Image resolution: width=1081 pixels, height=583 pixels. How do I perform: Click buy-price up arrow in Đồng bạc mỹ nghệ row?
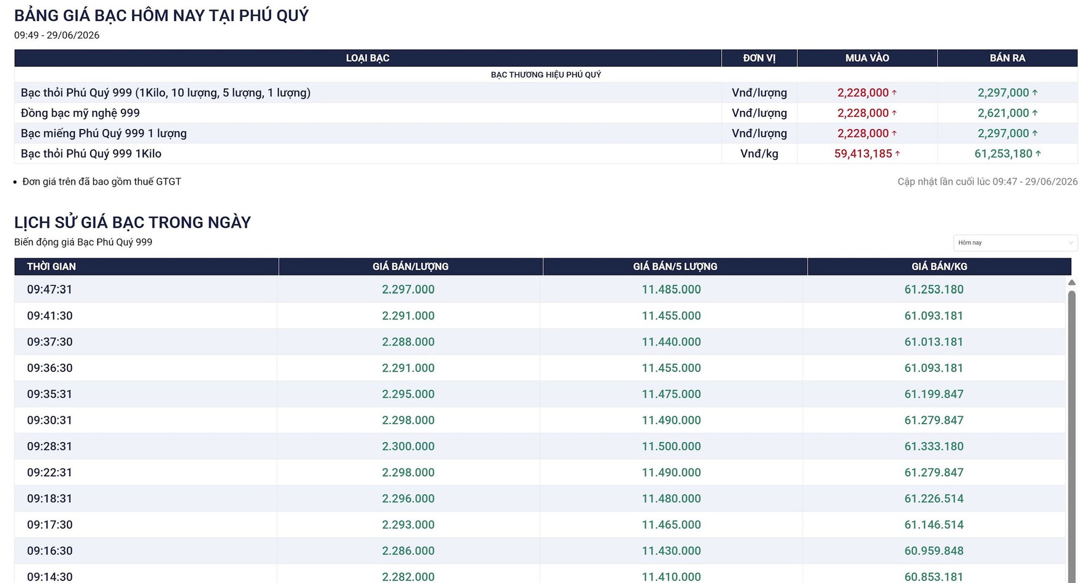click(x=894, y=113)
